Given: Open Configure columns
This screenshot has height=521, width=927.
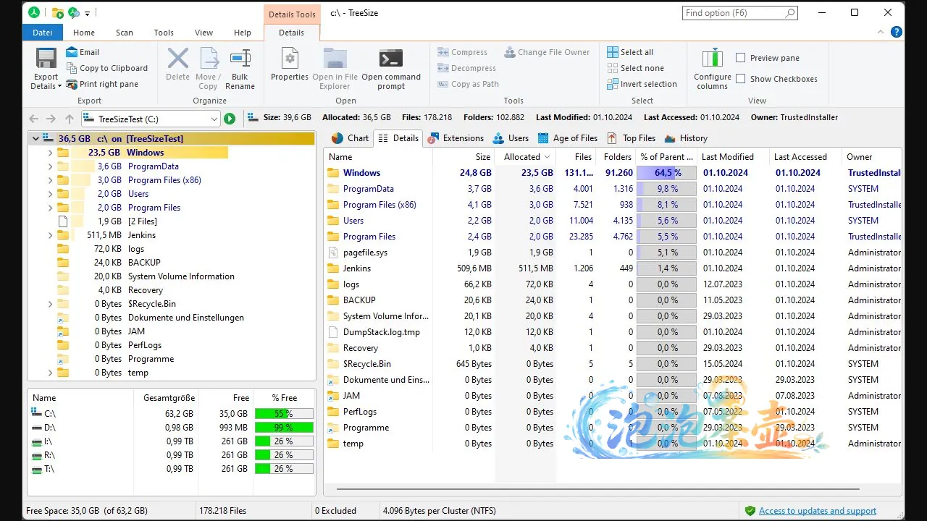Looking at the screenshot, I should click(x=713, y=69).
